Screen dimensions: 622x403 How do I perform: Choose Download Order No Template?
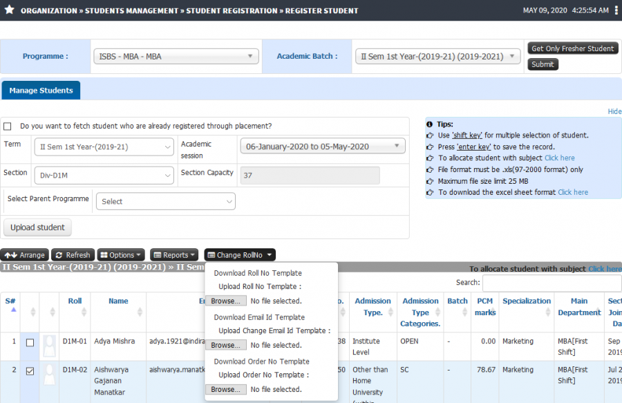(x=262, y=362)
